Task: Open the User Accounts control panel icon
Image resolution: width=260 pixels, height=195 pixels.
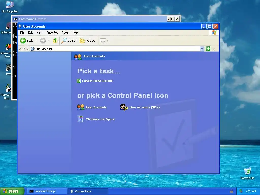Action: point(80,107)
